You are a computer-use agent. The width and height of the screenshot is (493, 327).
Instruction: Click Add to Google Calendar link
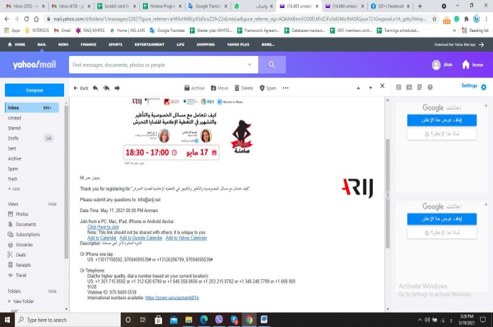[141, 238]
